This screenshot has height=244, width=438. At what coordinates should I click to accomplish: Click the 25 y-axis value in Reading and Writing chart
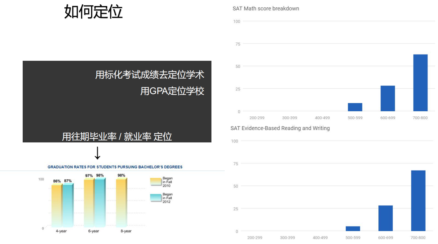click(236, 209)
